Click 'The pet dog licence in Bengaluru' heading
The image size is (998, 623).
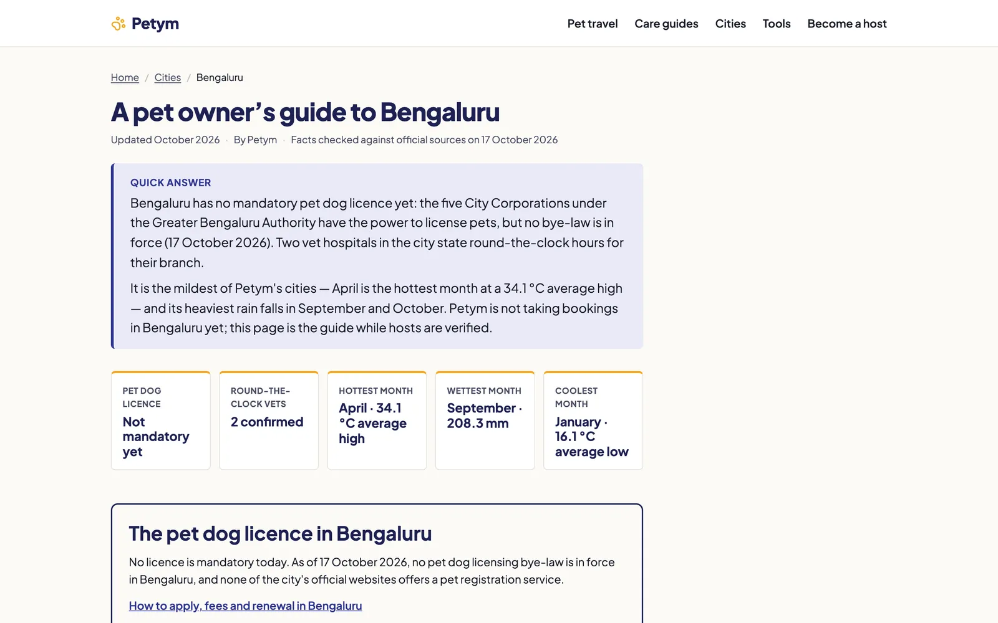[x=280, y=534]
